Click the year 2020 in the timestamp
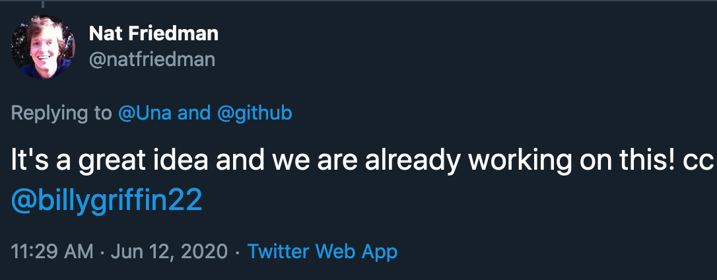The image size is (717, 280). coord(203,252)
